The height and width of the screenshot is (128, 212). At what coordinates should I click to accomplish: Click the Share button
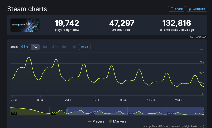point(176,9)
